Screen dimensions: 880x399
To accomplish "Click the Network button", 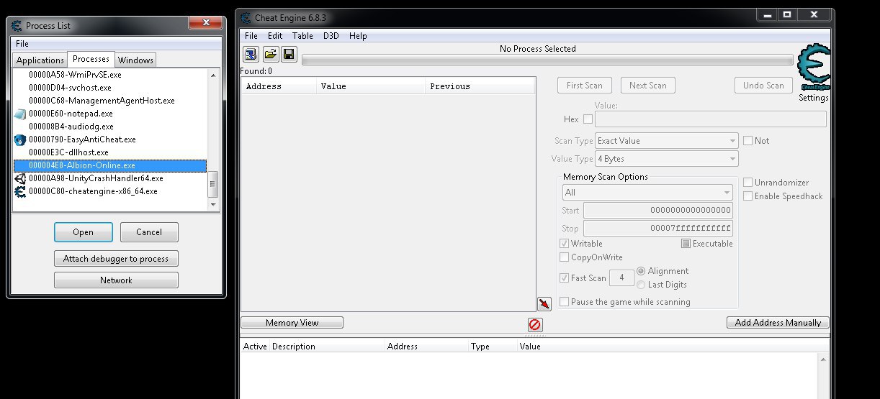I will [116, 280].
